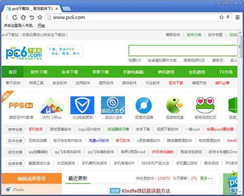Click 编辑诚意推荐 orange header
This screenshot has width=244, height=196.
pos(32,179)
